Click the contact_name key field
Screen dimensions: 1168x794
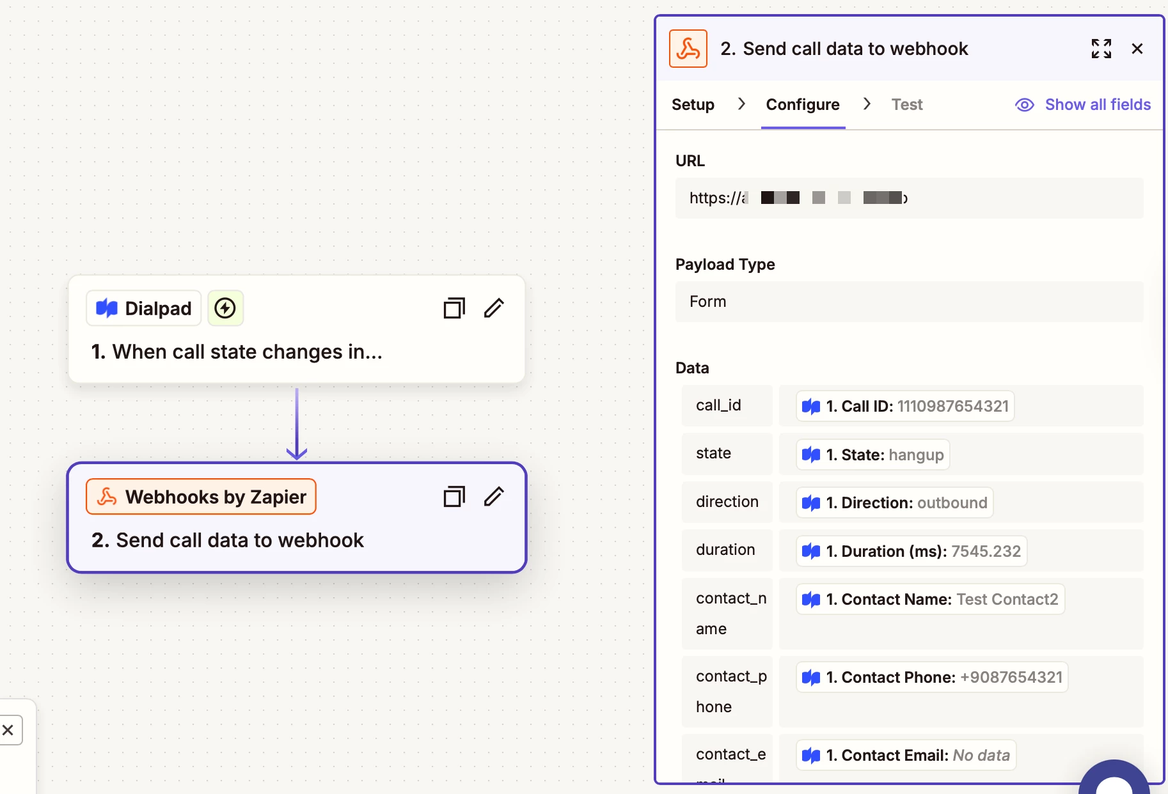click(x=727, y=614)
